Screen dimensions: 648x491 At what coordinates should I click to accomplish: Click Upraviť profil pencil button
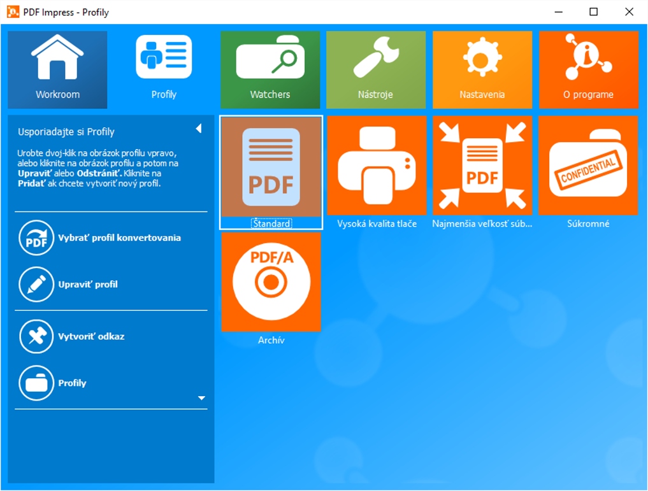pos(37,284)
